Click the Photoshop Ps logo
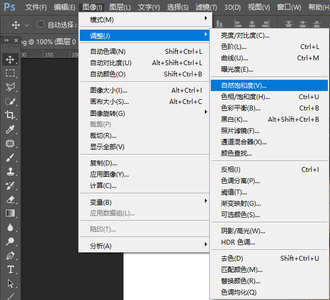This screenshot has width=330, height=300. click(10, 7)
